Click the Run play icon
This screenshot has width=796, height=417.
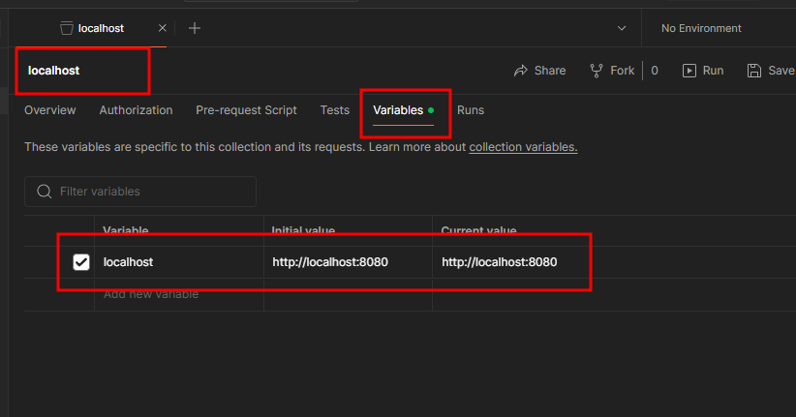(x=689, y=71)
